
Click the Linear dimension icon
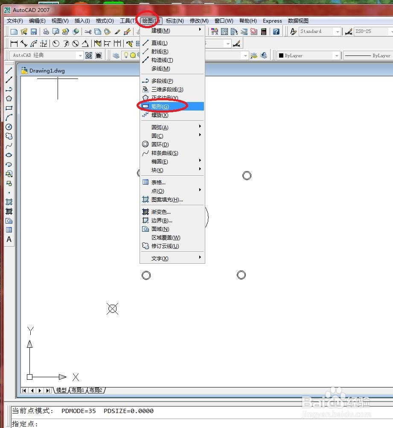point(14,44)
